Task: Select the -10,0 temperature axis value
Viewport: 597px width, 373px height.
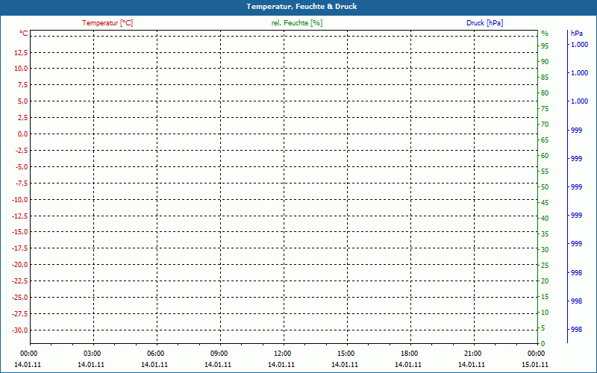Action: (20, 199)
